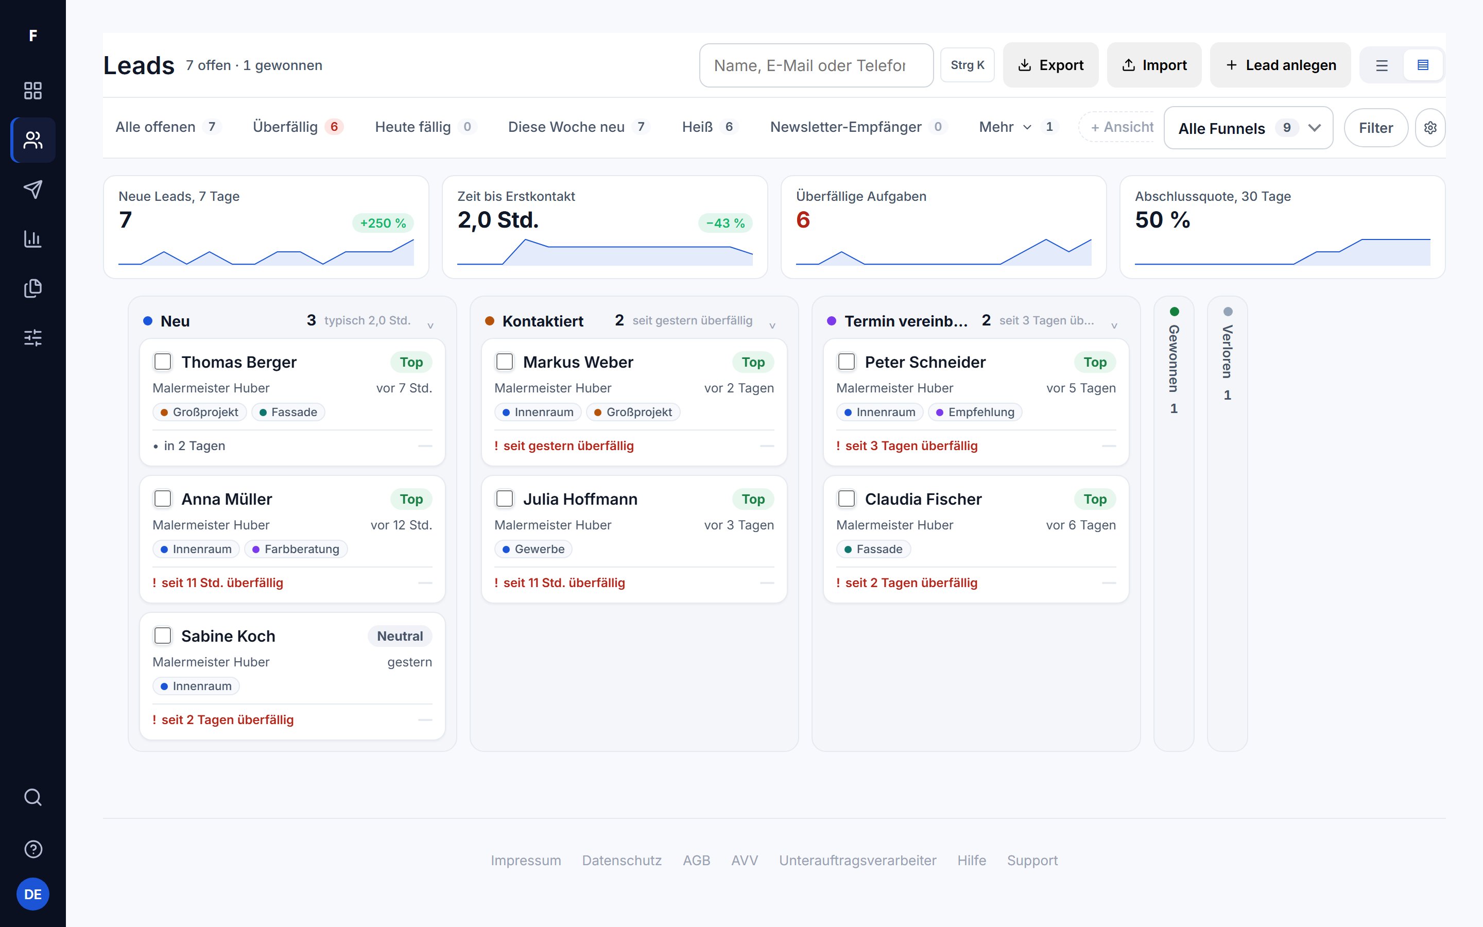
Task: Click the dash icon on Peter Schneider card
Action: pos(1109,445)
